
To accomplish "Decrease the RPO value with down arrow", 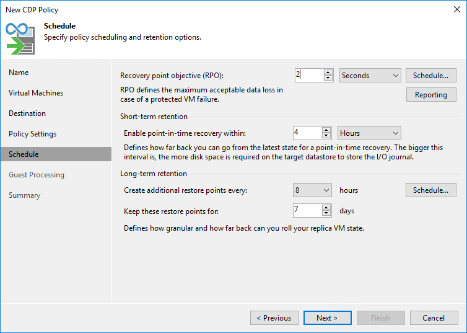I will tap(328, 79).
